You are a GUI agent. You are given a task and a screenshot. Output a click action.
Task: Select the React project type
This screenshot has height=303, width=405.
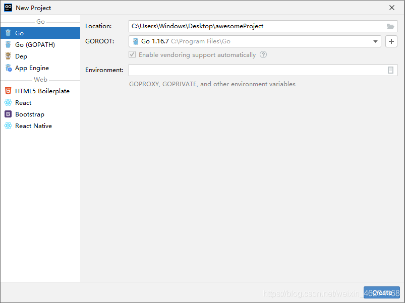(x=23, y=103)
